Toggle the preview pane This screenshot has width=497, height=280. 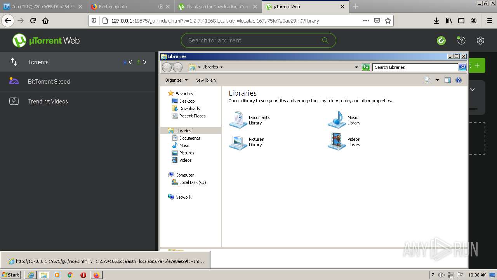[x=448, y=80]
